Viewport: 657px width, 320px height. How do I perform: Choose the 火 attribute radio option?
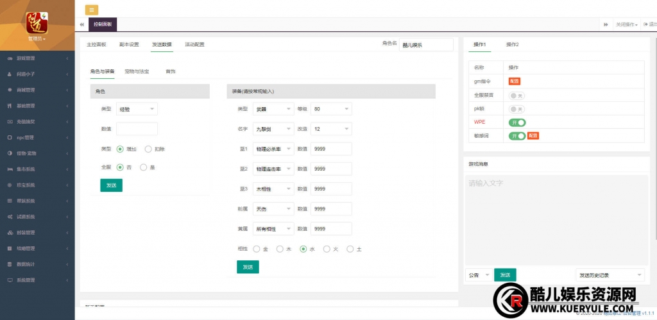point(327,249)
